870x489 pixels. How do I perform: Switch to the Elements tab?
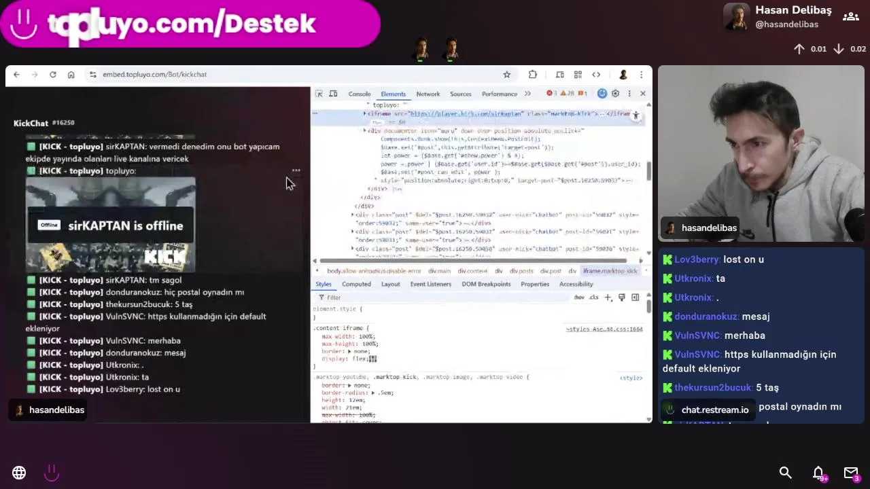coord(393,94)
